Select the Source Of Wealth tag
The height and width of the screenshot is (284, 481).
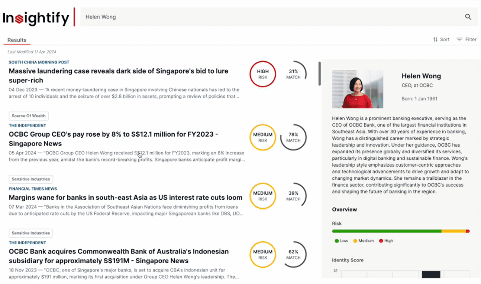[x=29, y=116]
